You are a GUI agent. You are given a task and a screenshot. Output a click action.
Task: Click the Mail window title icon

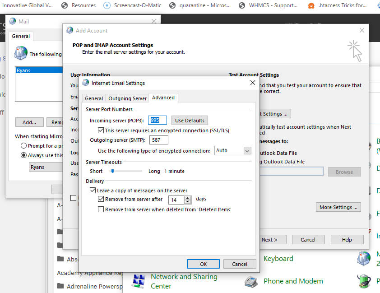12,21
